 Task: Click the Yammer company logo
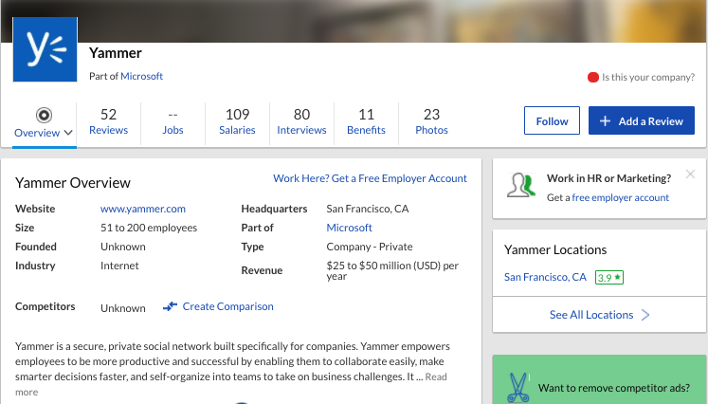[x=45, y=49]
